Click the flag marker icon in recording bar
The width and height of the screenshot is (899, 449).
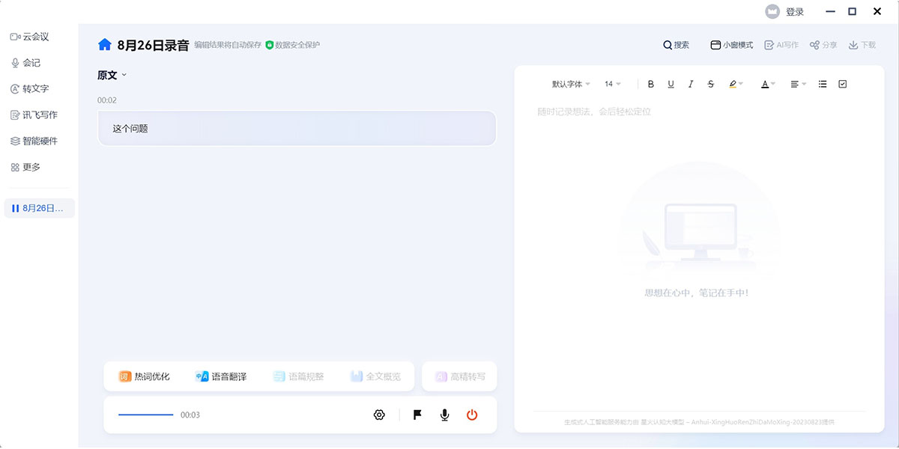(x=417, y=415)
